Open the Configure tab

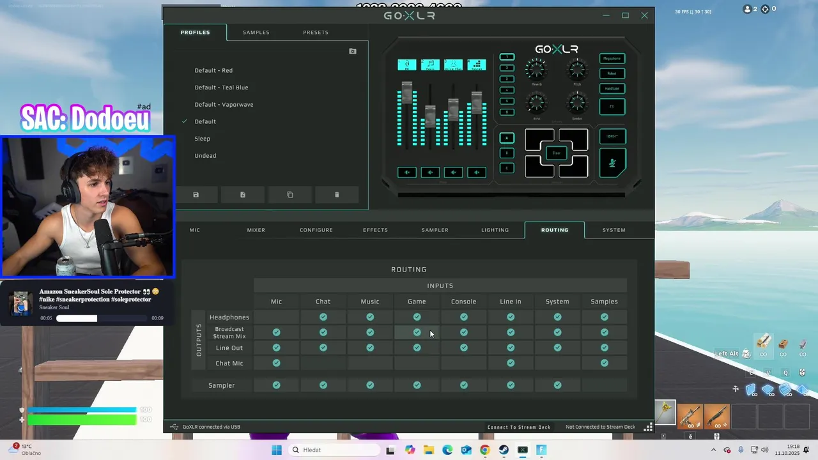tap(316, 230)
